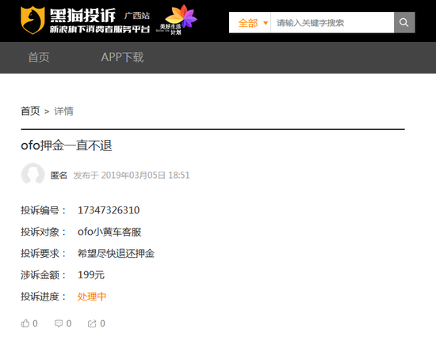Click the share count next to share icon
436x344 pixels.
pos(102,323)
